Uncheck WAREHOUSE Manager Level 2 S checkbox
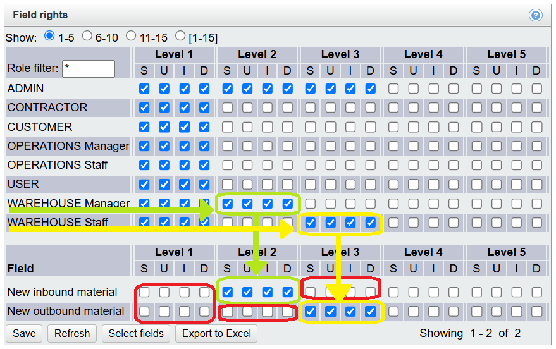The image size is (556, 349). (228, 204)
